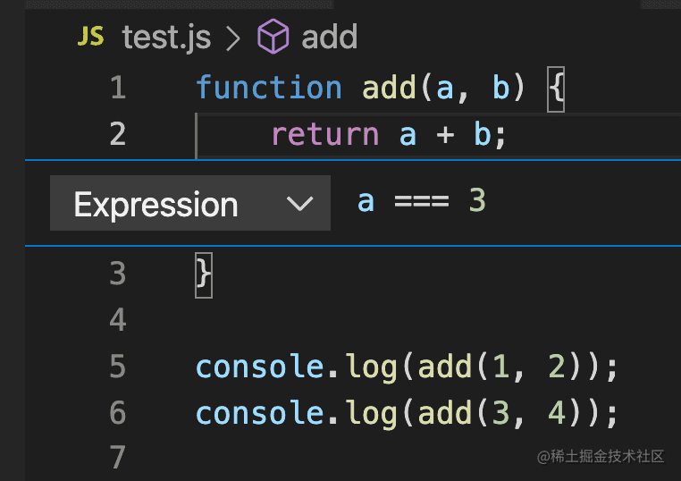This screenshot has width=681, height=481.
Task: Click the opening brace on line 1
Action: point(556,89)
